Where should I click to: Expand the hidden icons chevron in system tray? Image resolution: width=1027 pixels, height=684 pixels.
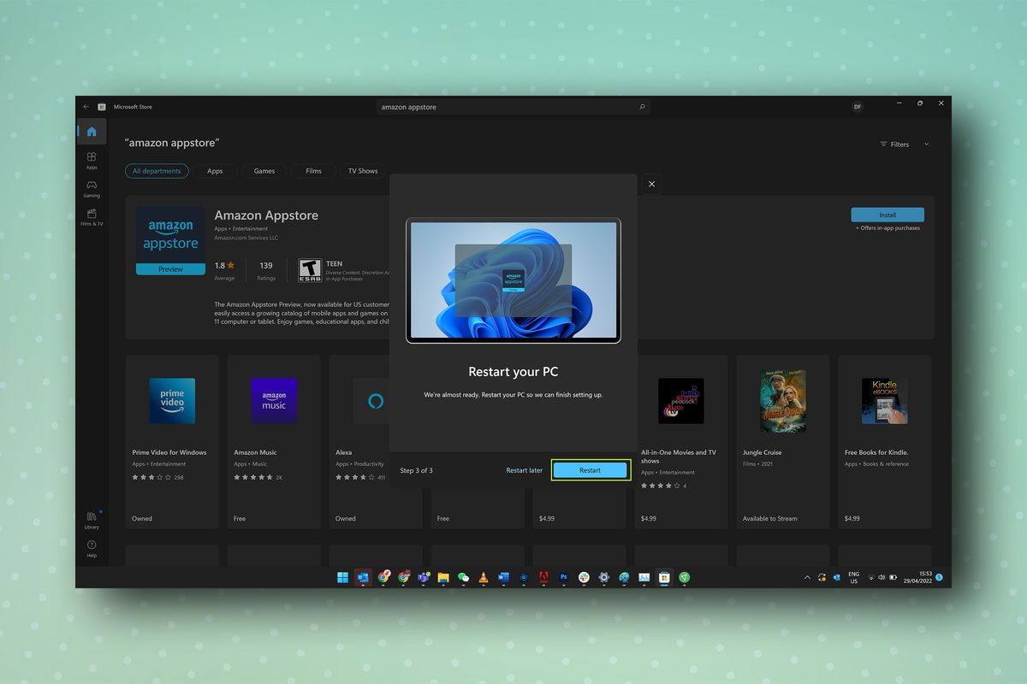(807, 577)
